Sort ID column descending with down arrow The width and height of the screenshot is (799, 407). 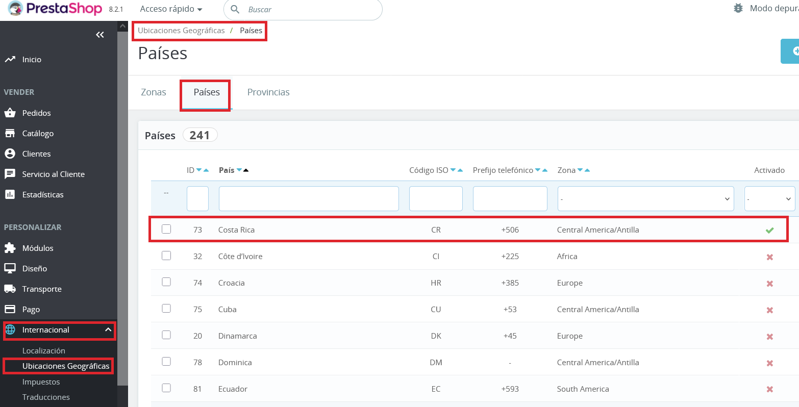(x=199, y=170)
